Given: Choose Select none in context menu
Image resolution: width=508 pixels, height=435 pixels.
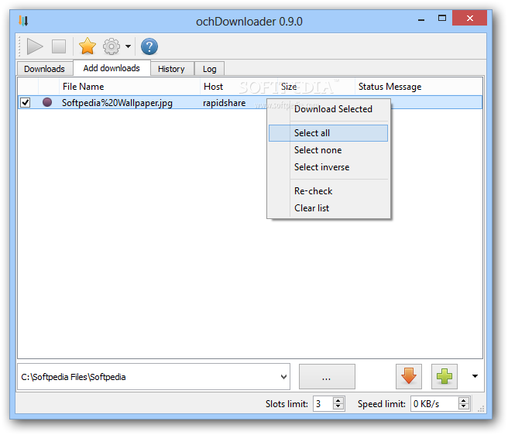Looking at the screenshot, I should (328, 150).
